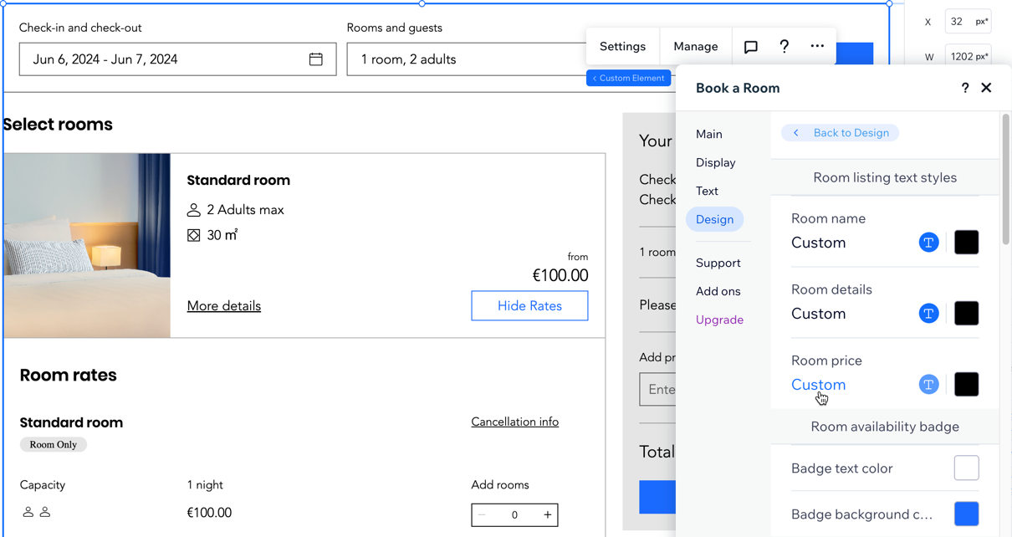Change the Badge background color swatch
Screen dimensions: 1012x537
(x=967, y=514)
